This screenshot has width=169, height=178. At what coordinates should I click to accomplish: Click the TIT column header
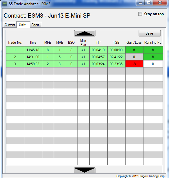pyautogui.click(x=98, y=43)
